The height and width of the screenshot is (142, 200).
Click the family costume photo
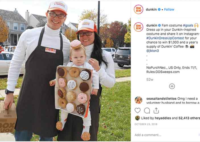[x=65, y=71]
